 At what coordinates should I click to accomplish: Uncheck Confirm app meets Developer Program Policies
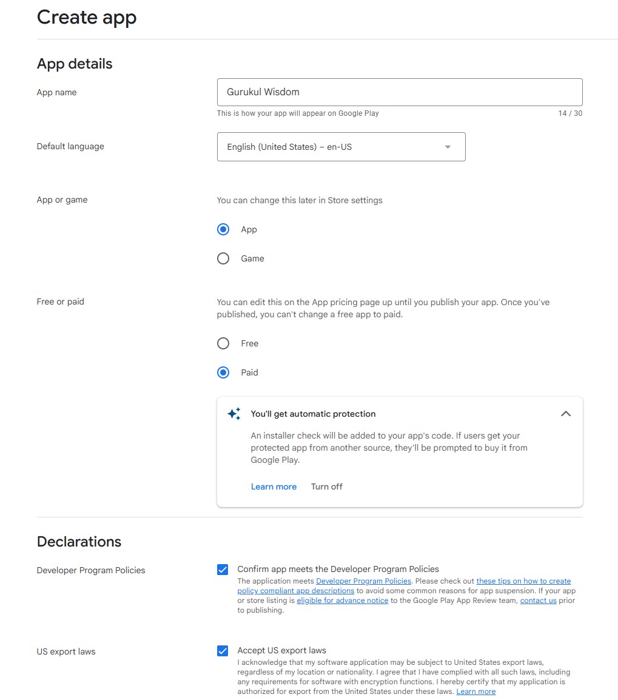tap(223, 570)
